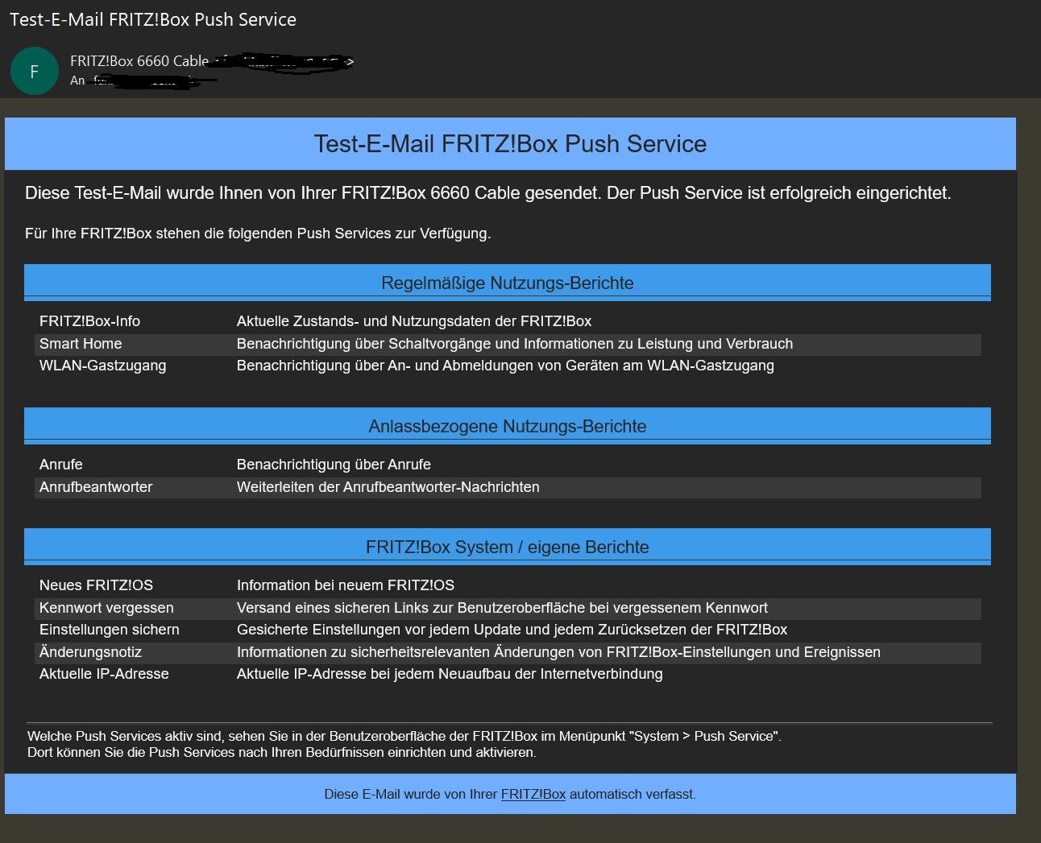The image size is (1041, 843).
Task: Click the Änderungsnotiz row label
Action: point(90,652)
